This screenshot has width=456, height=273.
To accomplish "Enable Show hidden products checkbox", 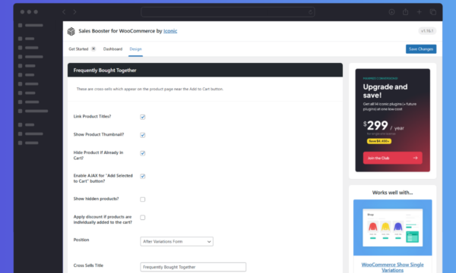I will (x=143, y=199).
